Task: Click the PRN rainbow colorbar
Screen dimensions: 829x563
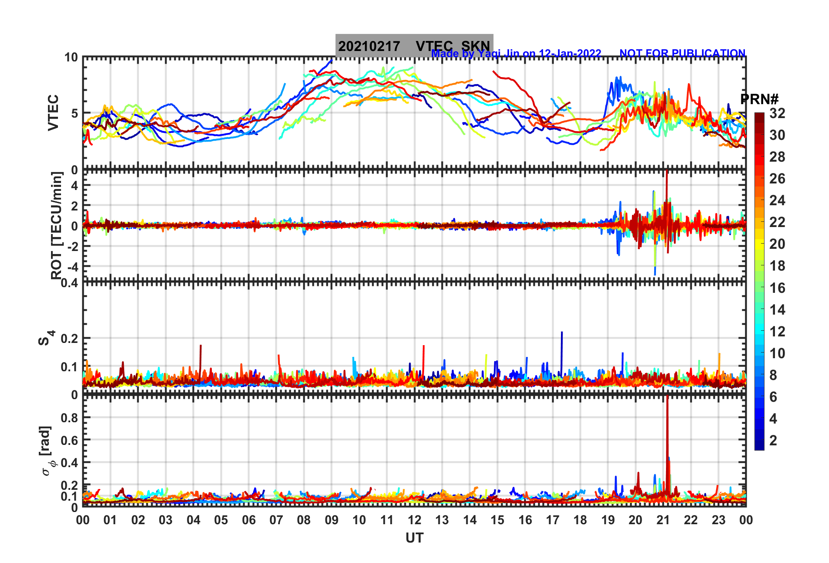Action: (x=759, y=281)
